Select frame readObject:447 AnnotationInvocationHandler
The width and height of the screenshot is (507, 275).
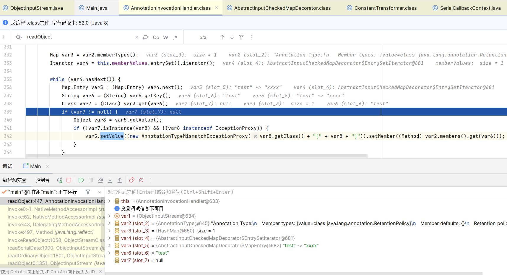tap(53, 201)
